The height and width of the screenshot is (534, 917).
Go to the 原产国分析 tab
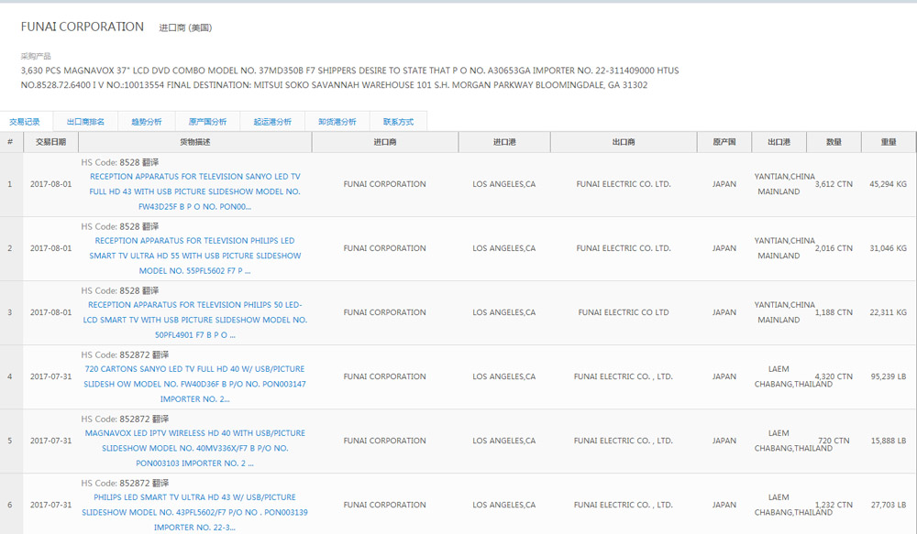[207, 122]
